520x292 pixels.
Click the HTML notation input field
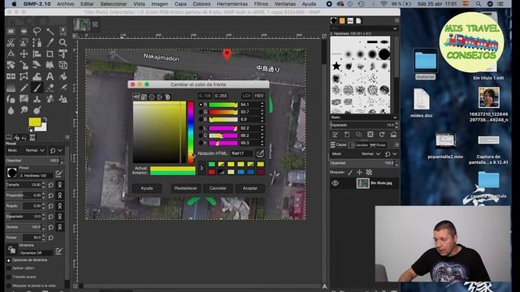[242, 153]
